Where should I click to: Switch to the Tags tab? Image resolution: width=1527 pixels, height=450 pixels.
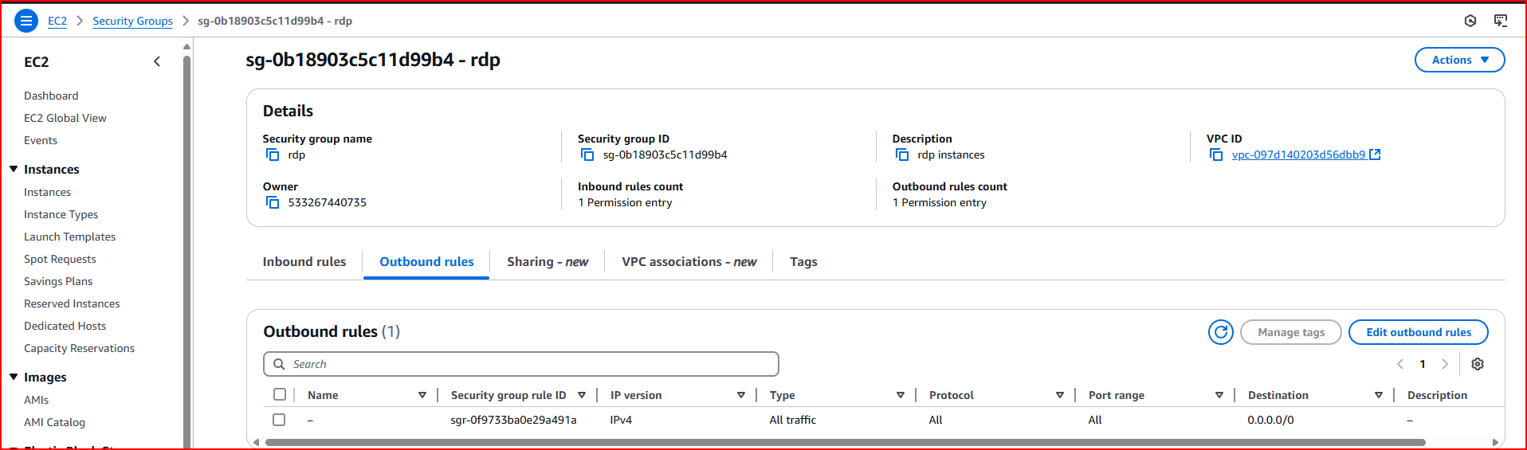(x=803, y=262)
